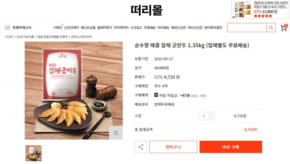This screenshot has height=164, width=290.
Task: Decrease quantity with the down arrow
Action: click(x=211, y=118)
